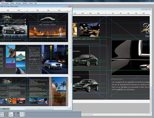The height and width of the screenshot is (118, 154).
Task: Open the Utilitaires menu
Action: 25,3
